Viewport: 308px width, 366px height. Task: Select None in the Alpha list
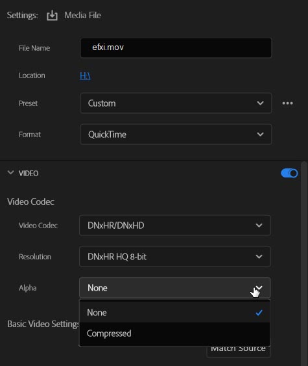(174, 313)
